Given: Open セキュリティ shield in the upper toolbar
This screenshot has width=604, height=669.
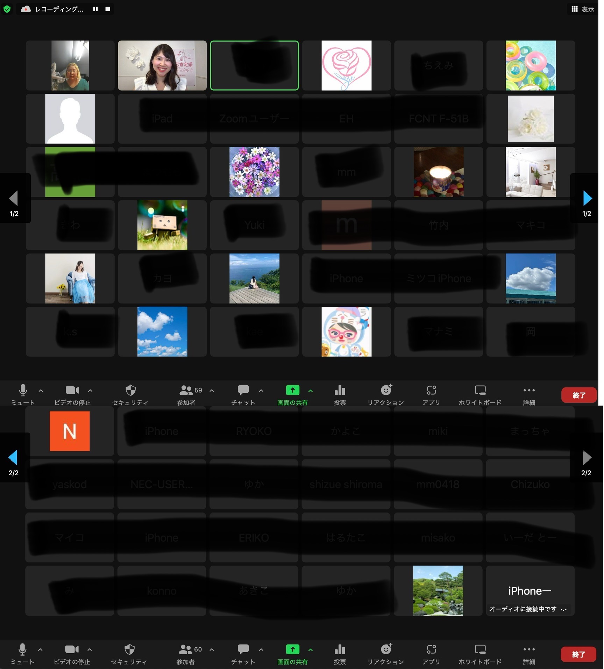Looking at the screenshot, I should 130,394.
